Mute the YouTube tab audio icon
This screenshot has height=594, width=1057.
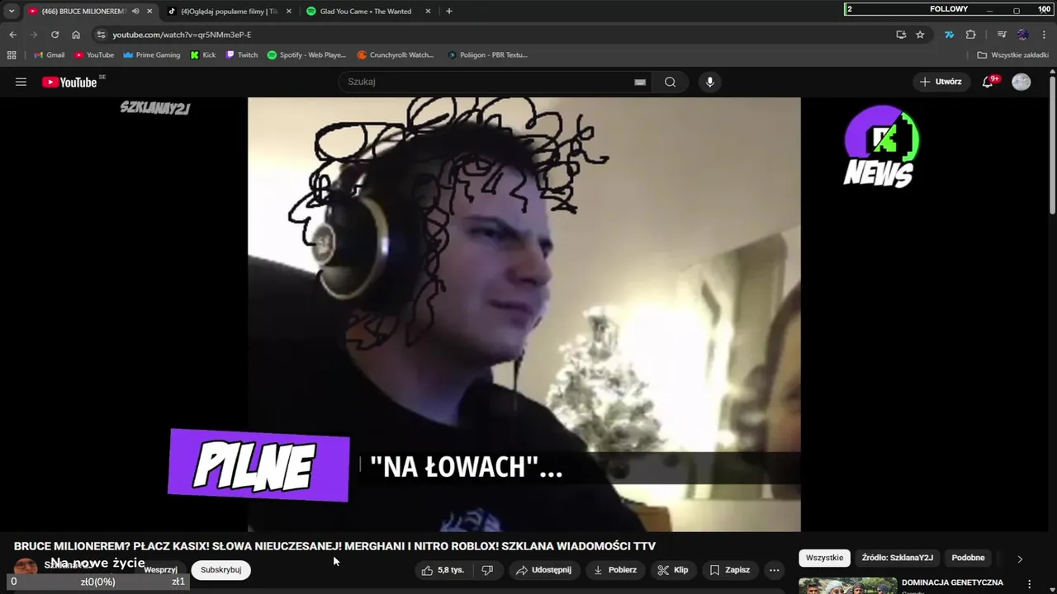135,12
